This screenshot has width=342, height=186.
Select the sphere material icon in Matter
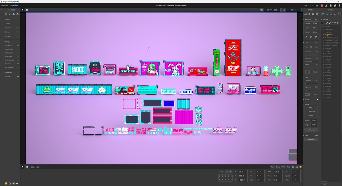click(x=310, y=14)
